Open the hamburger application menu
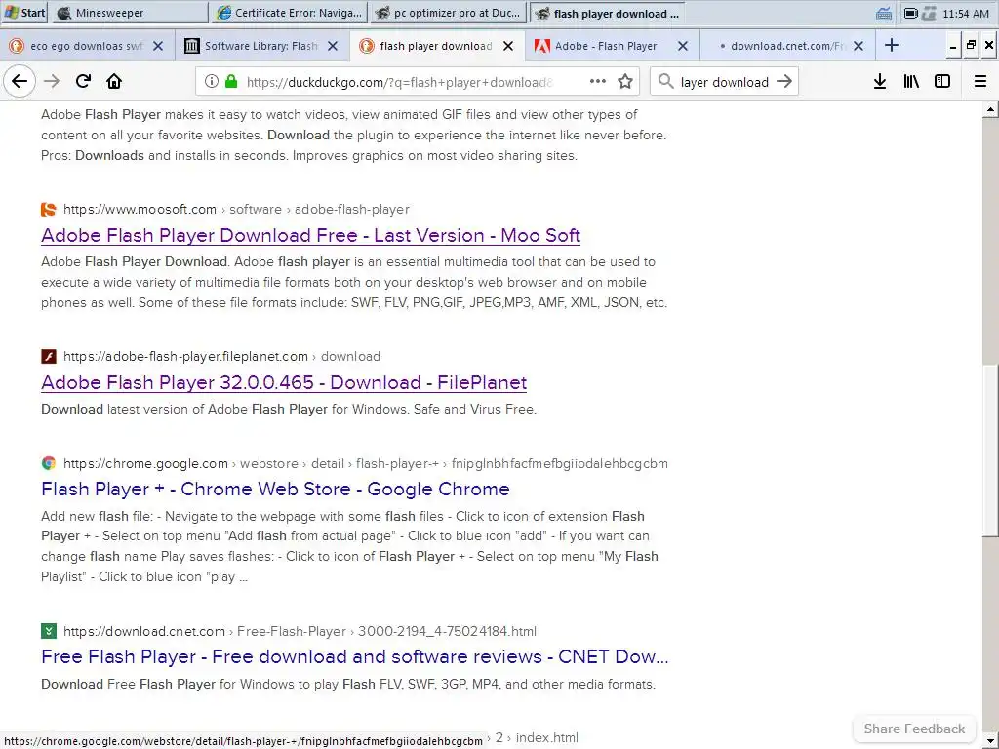The height and width of the screenshot is (749, 999). [x=980, y=82]
